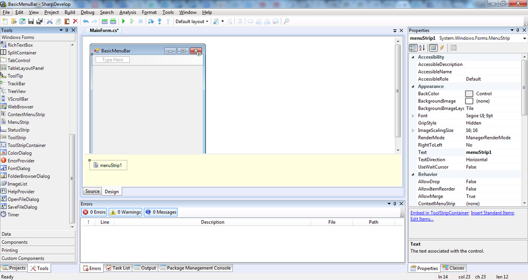The width and height of the screenshot is (528, 280).
Task: Show Events using the lightning bolt icon
Action: [x=442, y=48]
